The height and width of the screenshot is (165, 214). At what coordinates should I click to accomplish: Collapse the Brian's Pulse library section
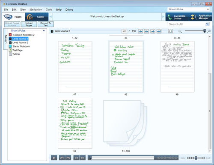[44, 30]
